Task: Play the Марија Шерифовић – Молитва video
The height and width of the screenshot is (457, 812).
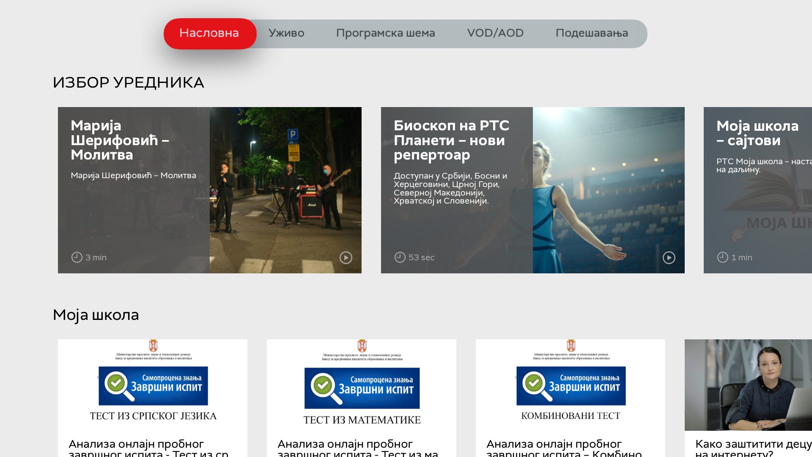Action: (346, 258)
